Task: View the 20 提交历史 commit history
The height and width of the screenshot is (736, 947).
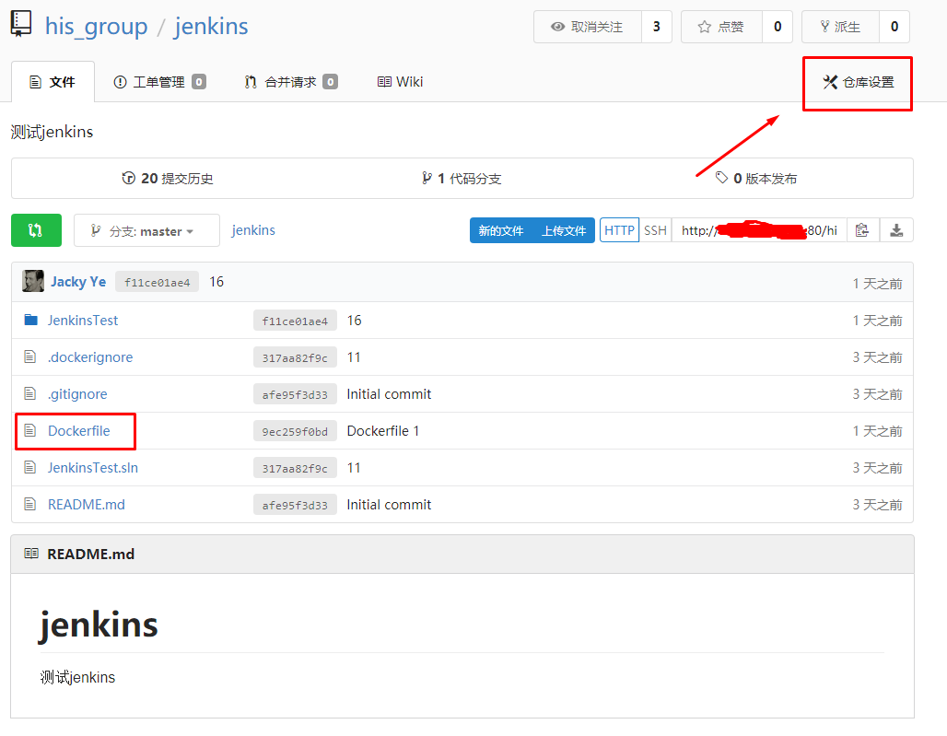Action: pos(168,179)
